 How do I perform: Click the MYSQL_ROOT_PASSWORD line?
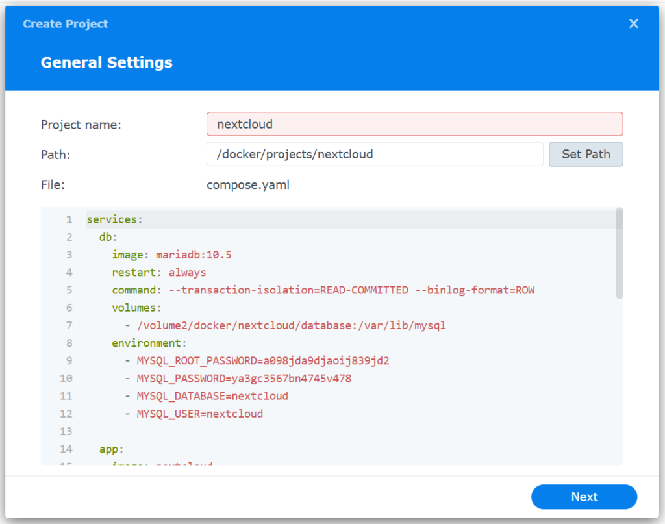(x=257, y=361)
